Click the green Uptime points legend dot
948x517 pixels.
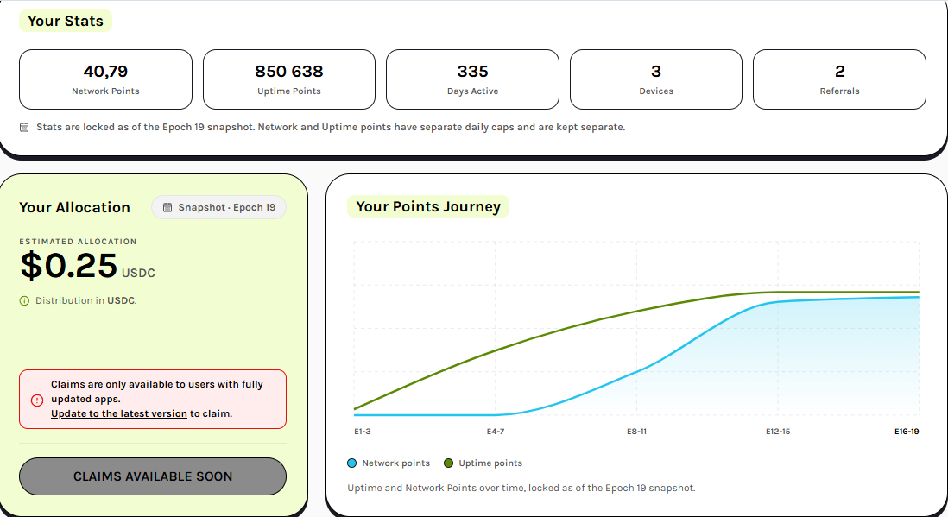pyautogui.click(x=449, y=463)
